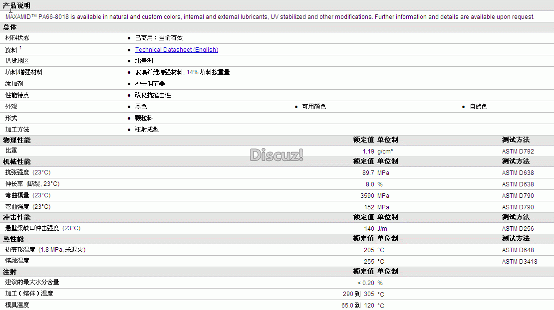Click the 物理性能 section header
The image size is (554, 310).
pyautogui.click(x=16, y=140)
